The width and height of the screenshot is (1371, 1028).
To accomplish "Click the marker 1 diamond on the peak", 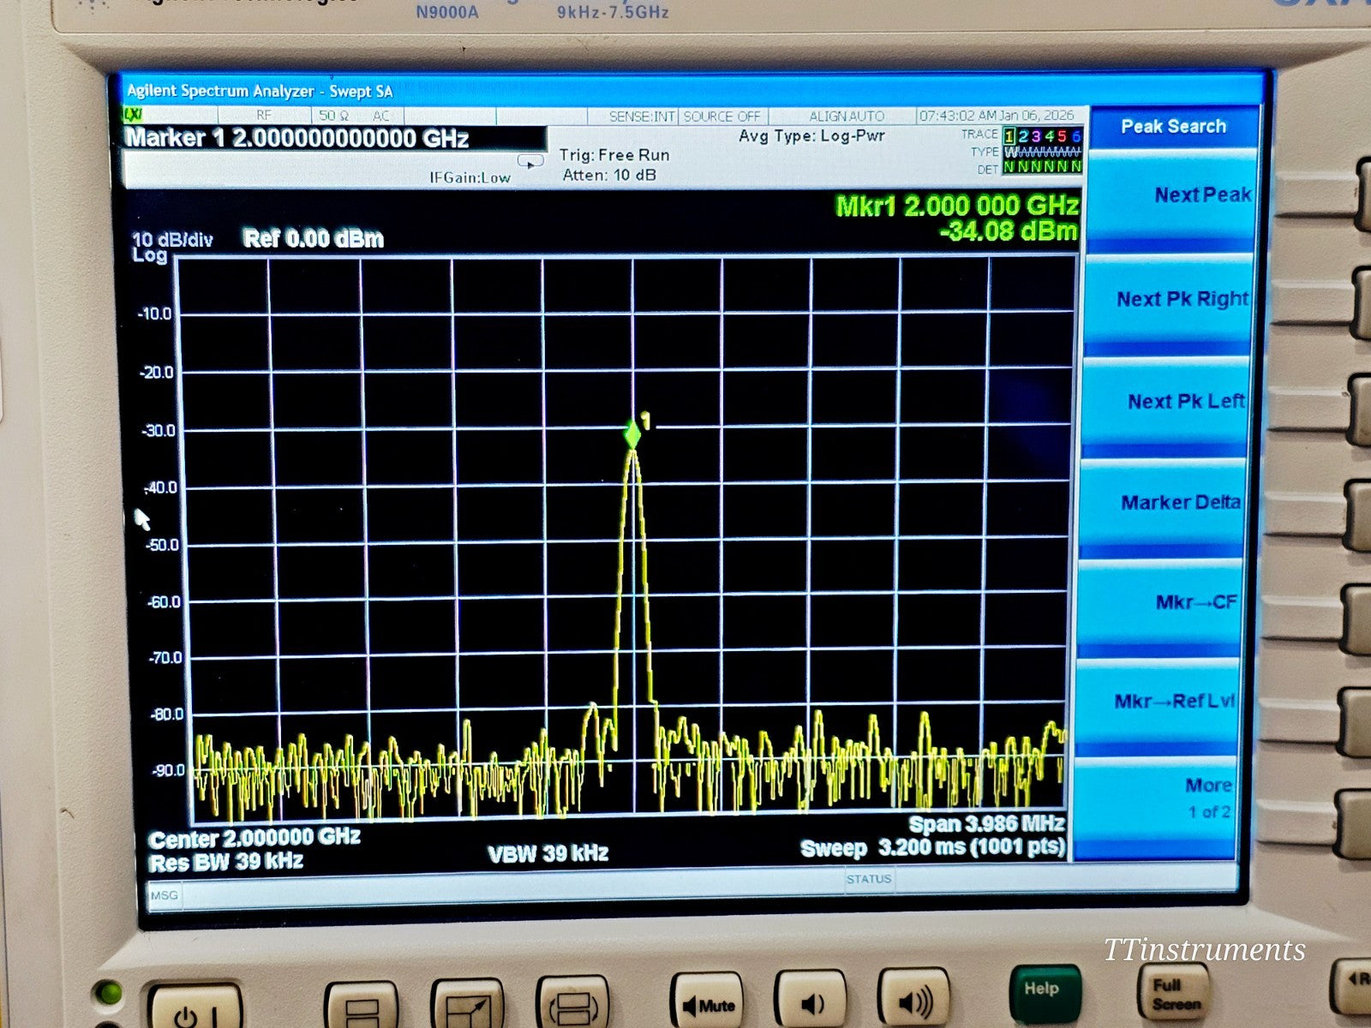I will tap(634, 433).
